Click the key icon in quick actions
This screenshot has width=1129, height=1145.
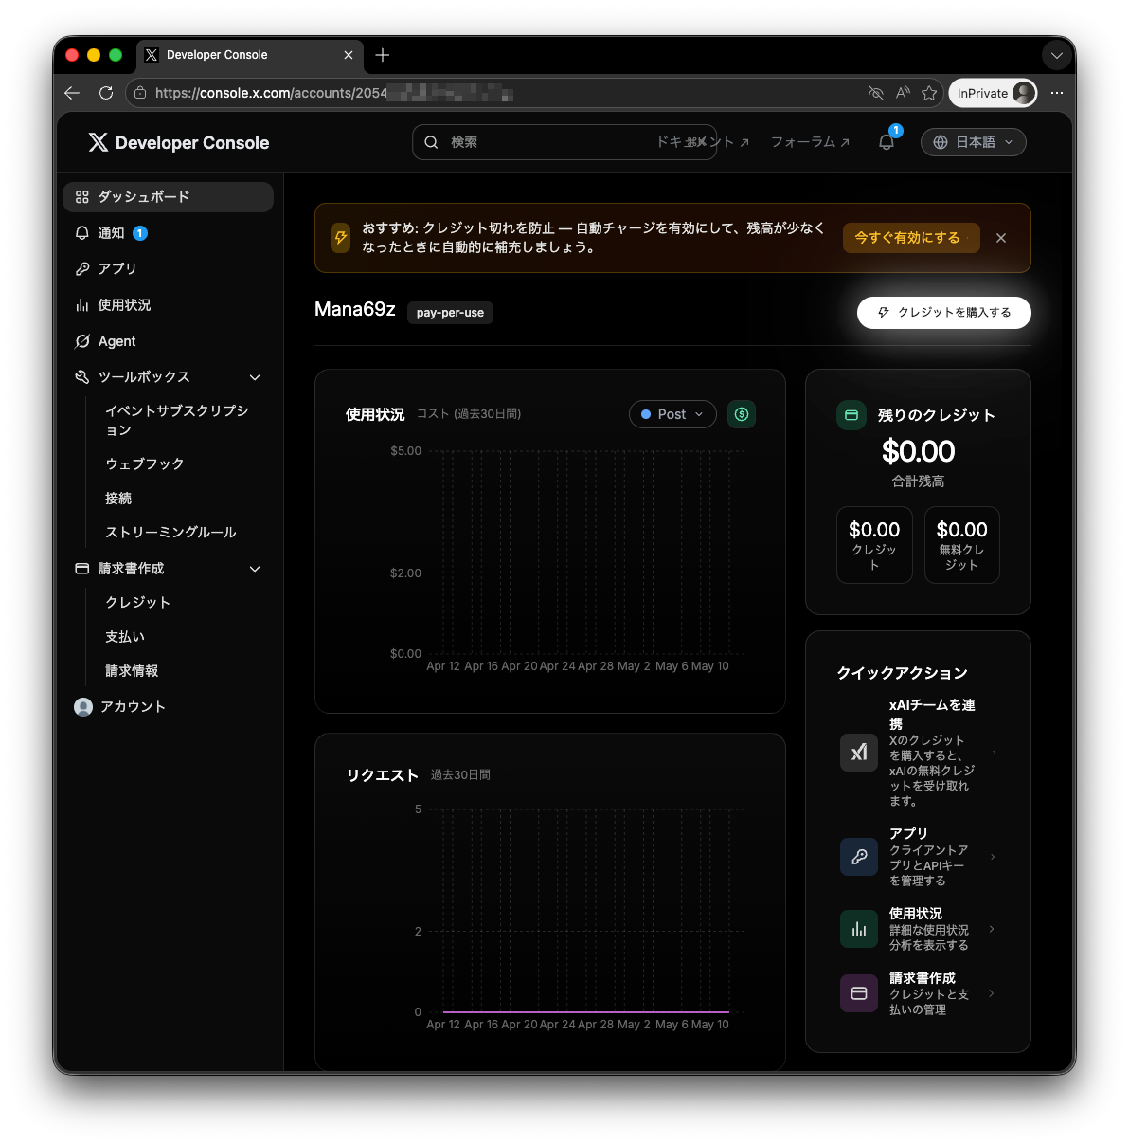click(859, 857)
